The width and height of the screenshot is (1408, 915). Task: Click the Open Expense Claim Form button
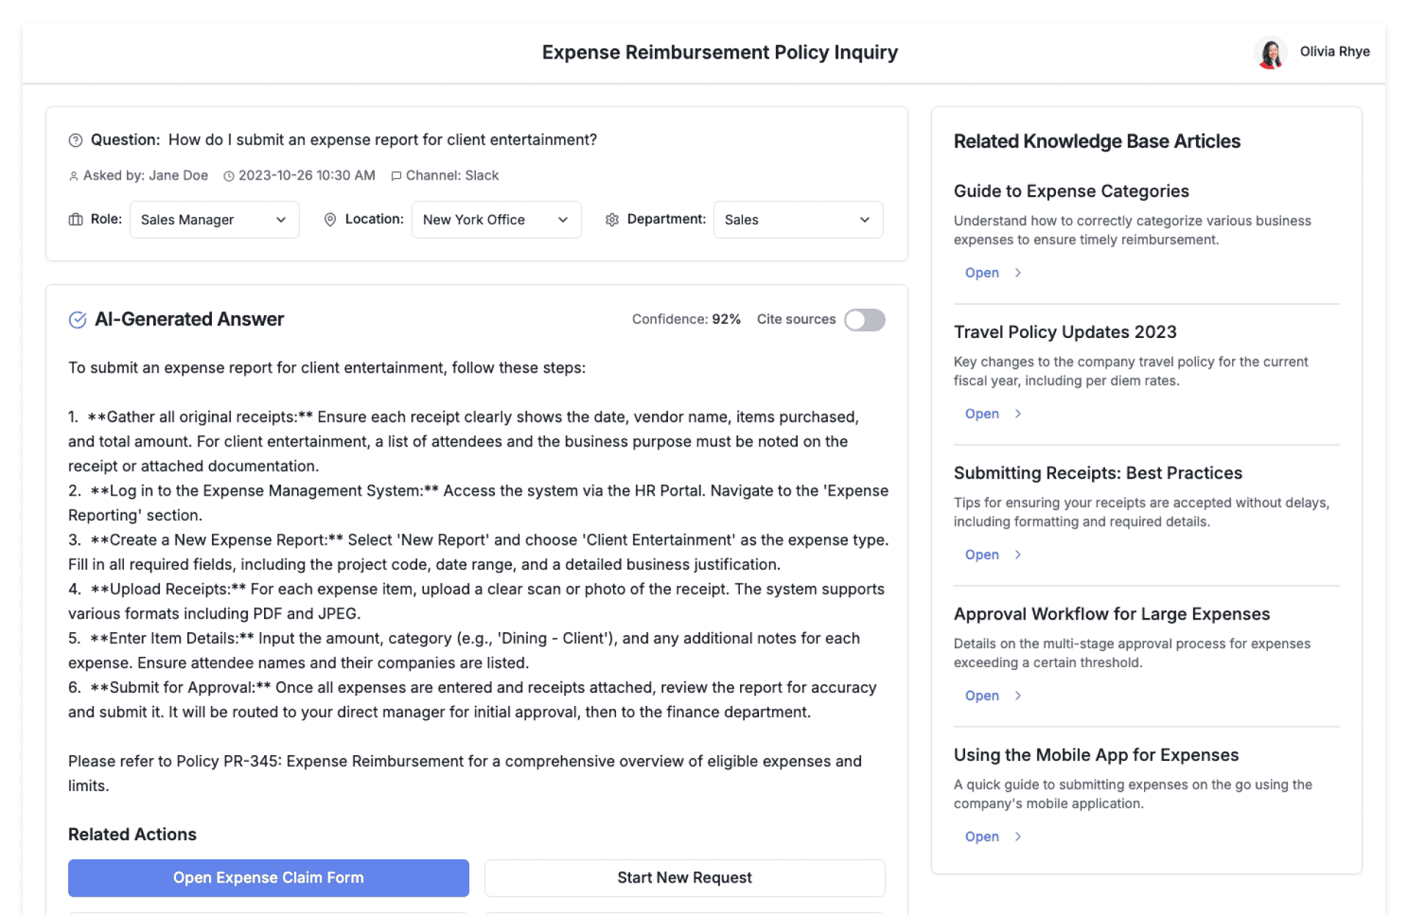tap(268, 878)
